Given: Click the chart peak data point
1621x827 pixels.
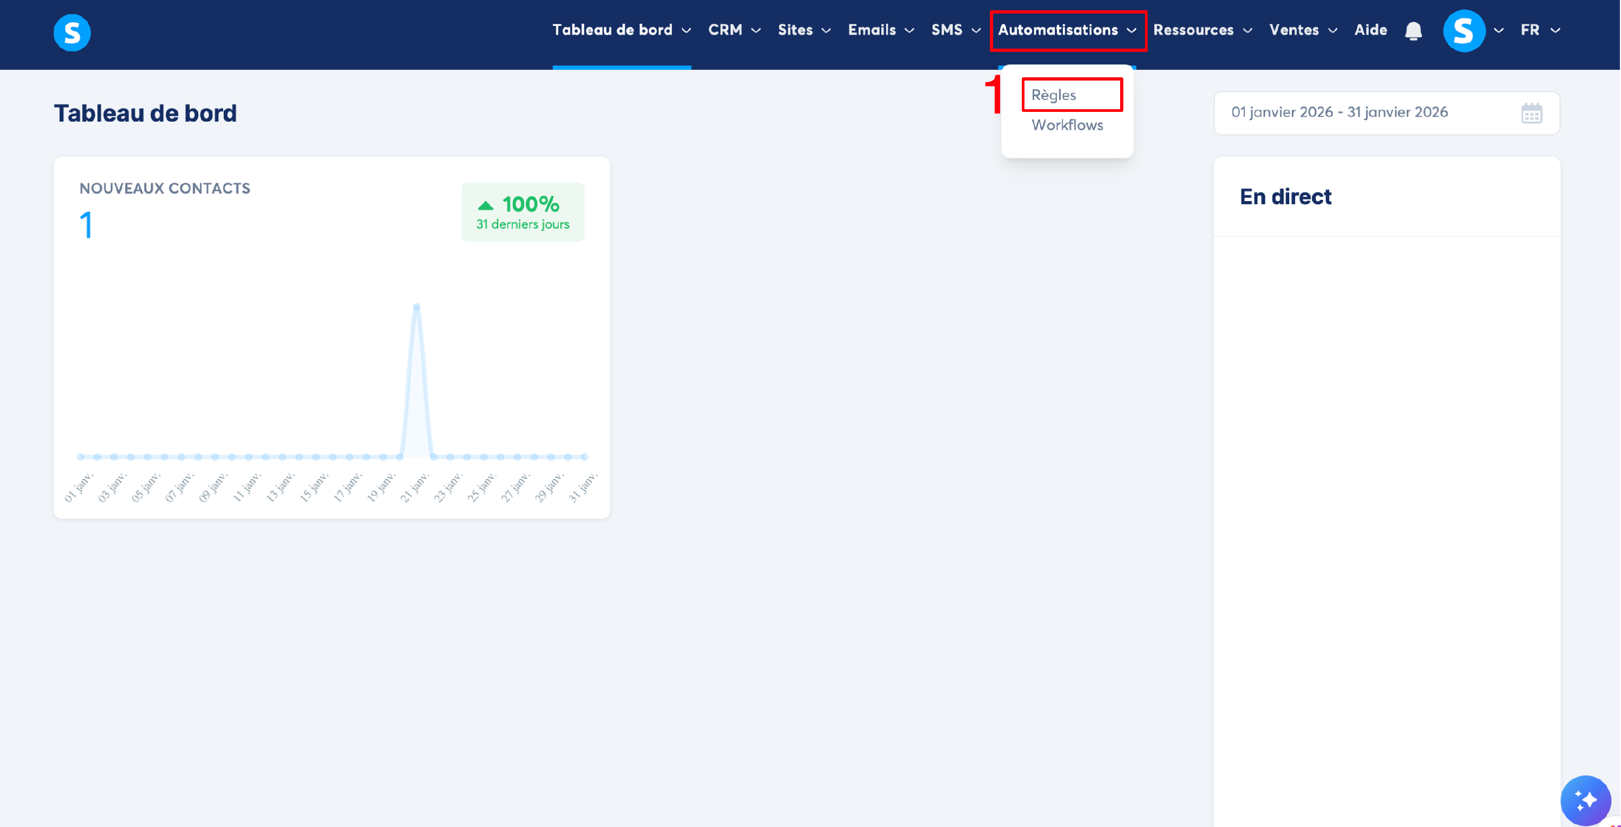Looking at the screenshot, I should pyautogui.click(x=417, y=307).
